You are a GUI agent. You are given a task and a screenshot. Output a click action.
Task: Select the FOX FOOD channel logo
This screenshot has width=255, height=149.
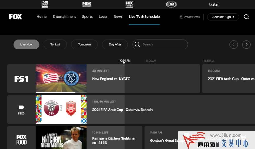click(x=21, y=139)
